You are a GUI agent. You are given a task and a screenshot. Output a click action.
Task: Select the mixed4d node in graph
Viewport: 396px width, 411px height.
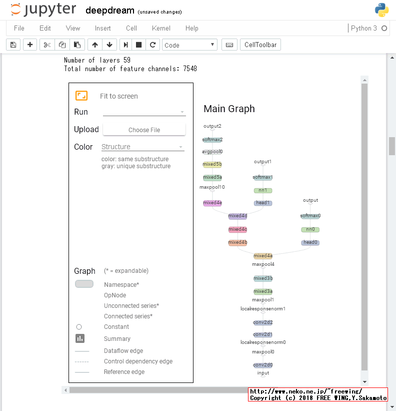(x=237, y=216)
